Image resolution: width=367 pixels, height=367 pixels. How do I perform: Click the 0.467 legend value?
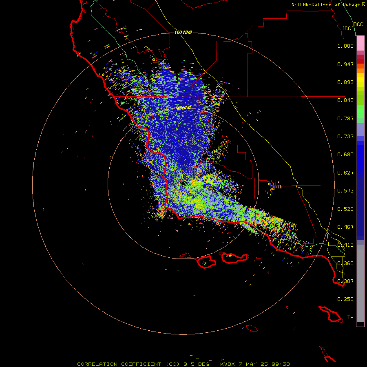pyautogui.click(x=345, y=227)
